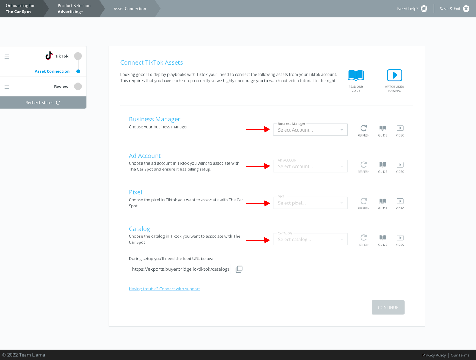This screenshot has width=476, height=360.
Task: Select Asset Connection in the sidebar
Action: pyautogui.click(x=52, y=71)
